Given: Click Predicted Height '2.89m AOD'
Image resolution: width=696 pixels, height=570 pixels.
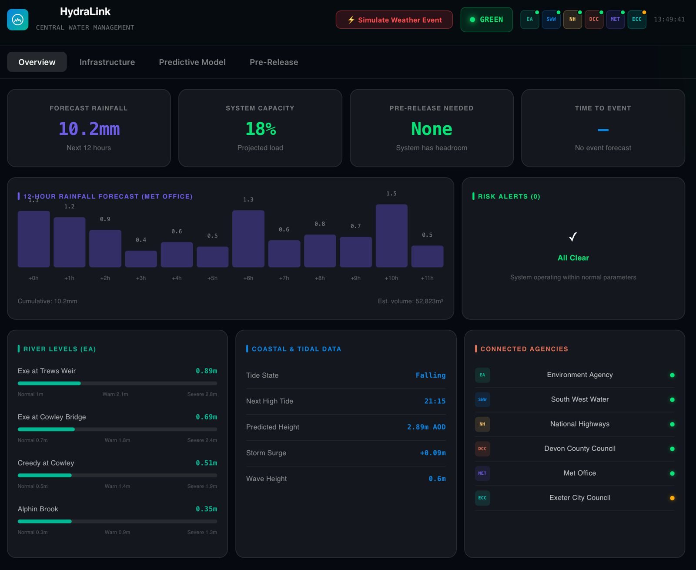Looking at the screenshot, I should click(426, 427).
